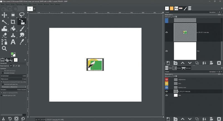223x121 pixels.
Task: Open the Guides dropdown in tool options
Action: (13, 90)
